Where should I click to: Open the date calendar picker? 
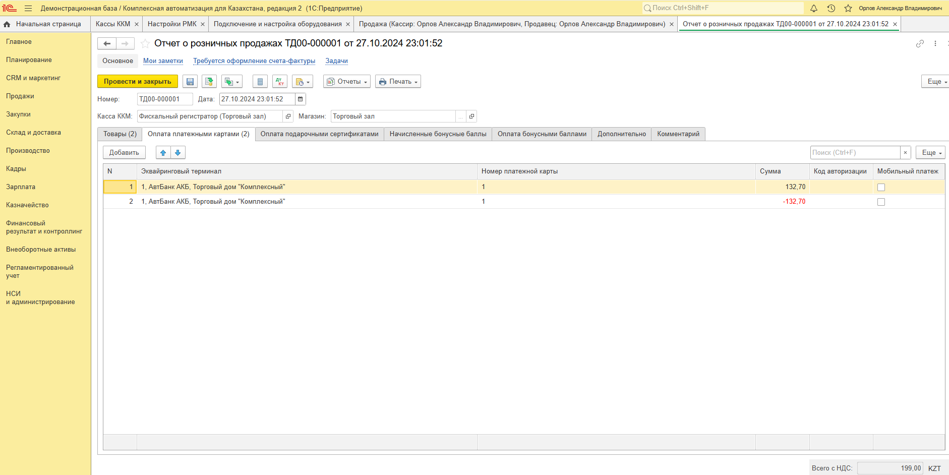coord(301,99)
